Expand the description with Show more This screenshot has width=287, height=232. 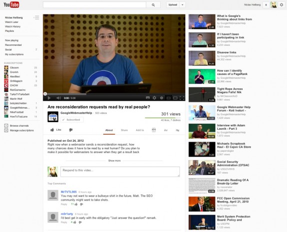[114, 161]
